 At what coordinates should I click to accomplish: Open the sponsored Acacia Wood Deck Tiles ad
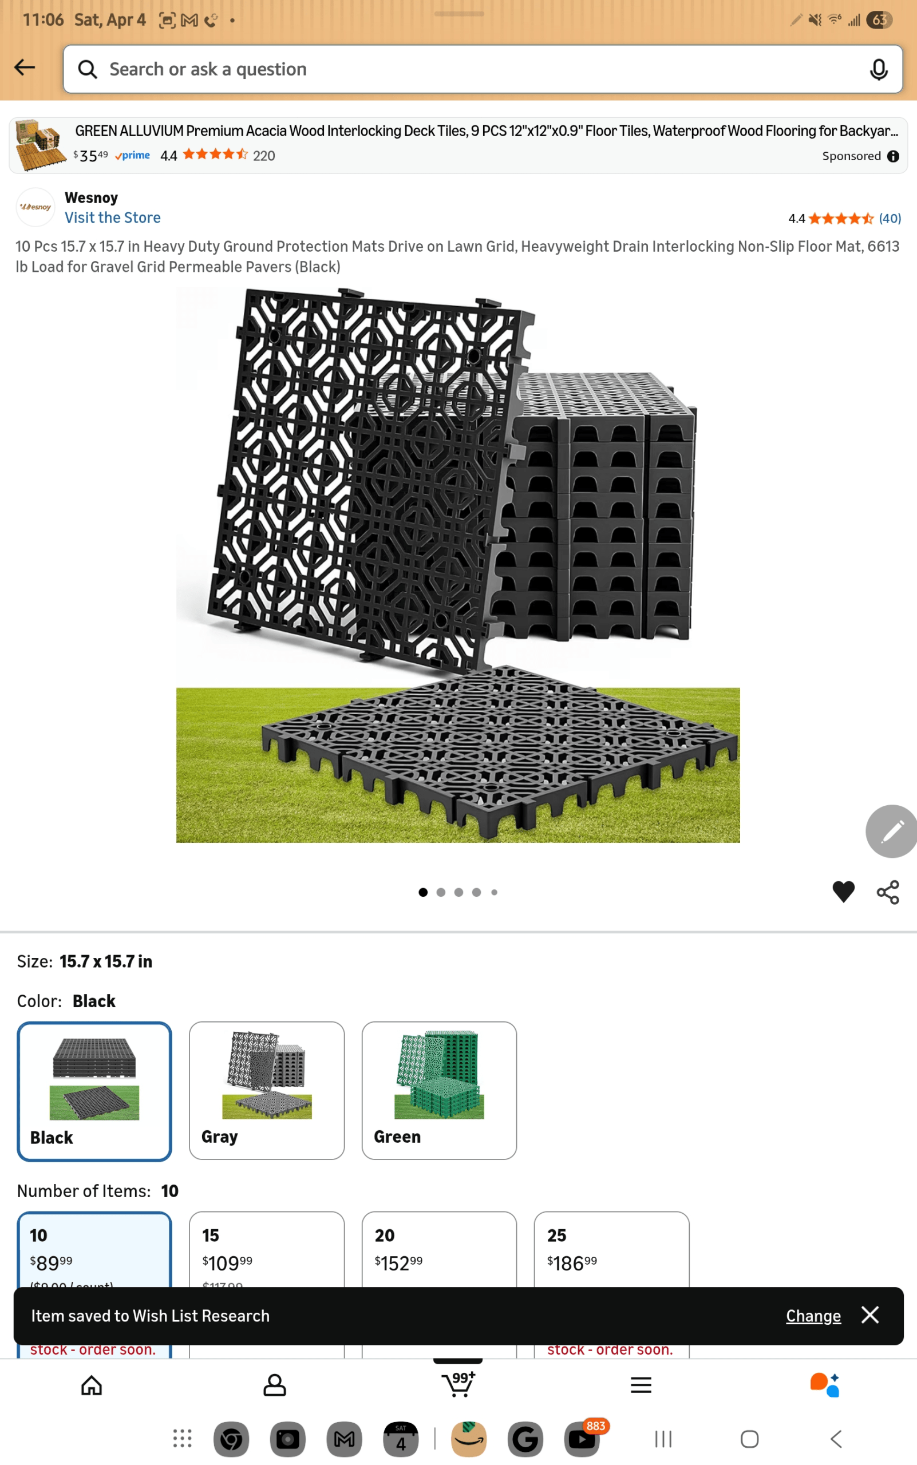point(458,145)
